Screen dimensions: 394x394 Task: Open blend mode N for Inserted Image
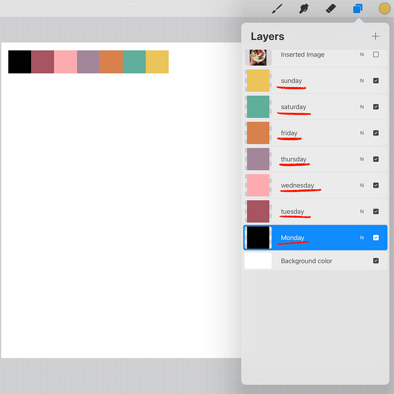[x=362, y=55]
